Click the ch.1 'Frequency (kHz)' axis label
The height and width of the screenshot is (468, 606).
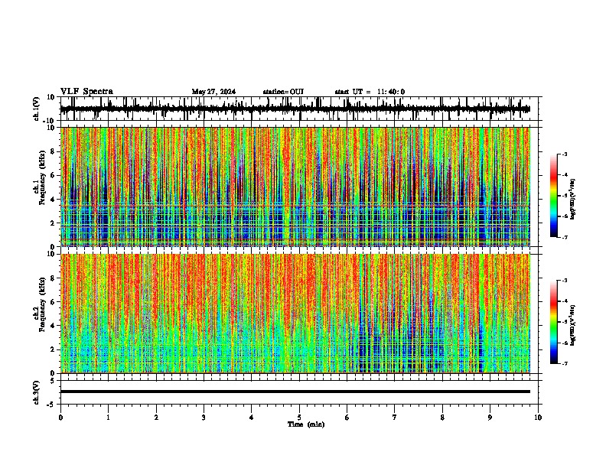(42, 177)
